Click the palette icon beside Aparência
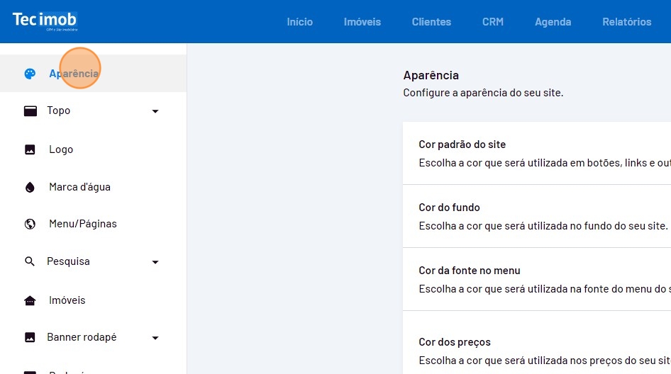Screen dimensions: 671x374 [30, 74]
